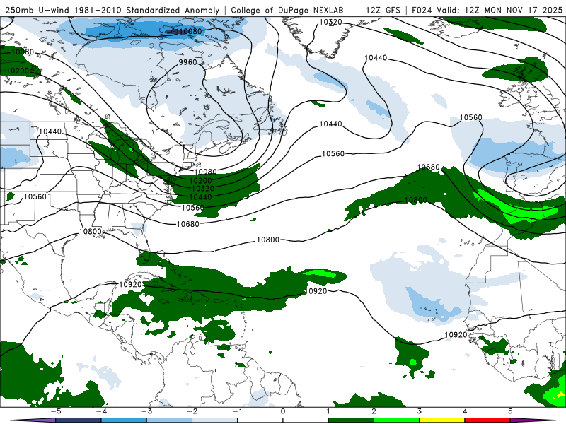566x424 pixels.
Task: Click the '-5' legend tick label
Action: pyautogui.click(x=56, y=411)
